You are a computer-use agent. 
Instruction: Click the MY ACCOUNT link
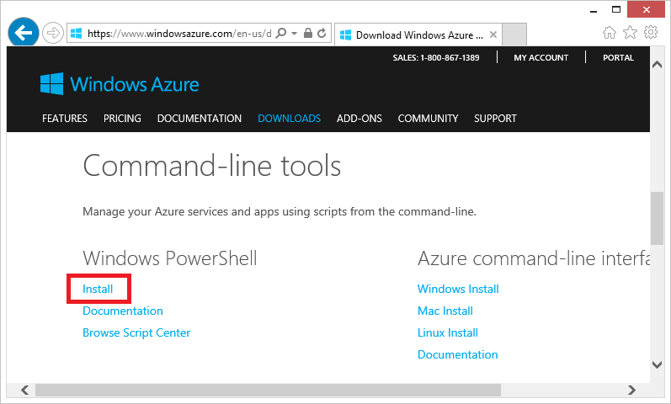point(541,58)
